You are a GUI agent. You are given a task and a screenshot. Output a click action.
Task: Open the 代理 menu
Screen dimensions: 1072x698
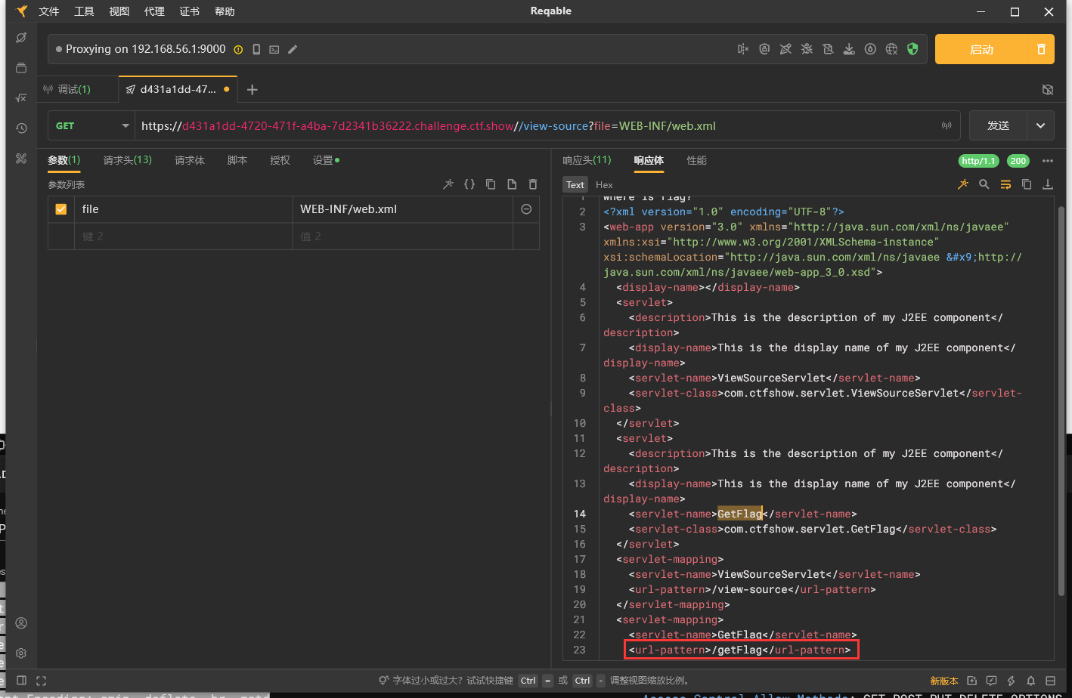point(154,11)
